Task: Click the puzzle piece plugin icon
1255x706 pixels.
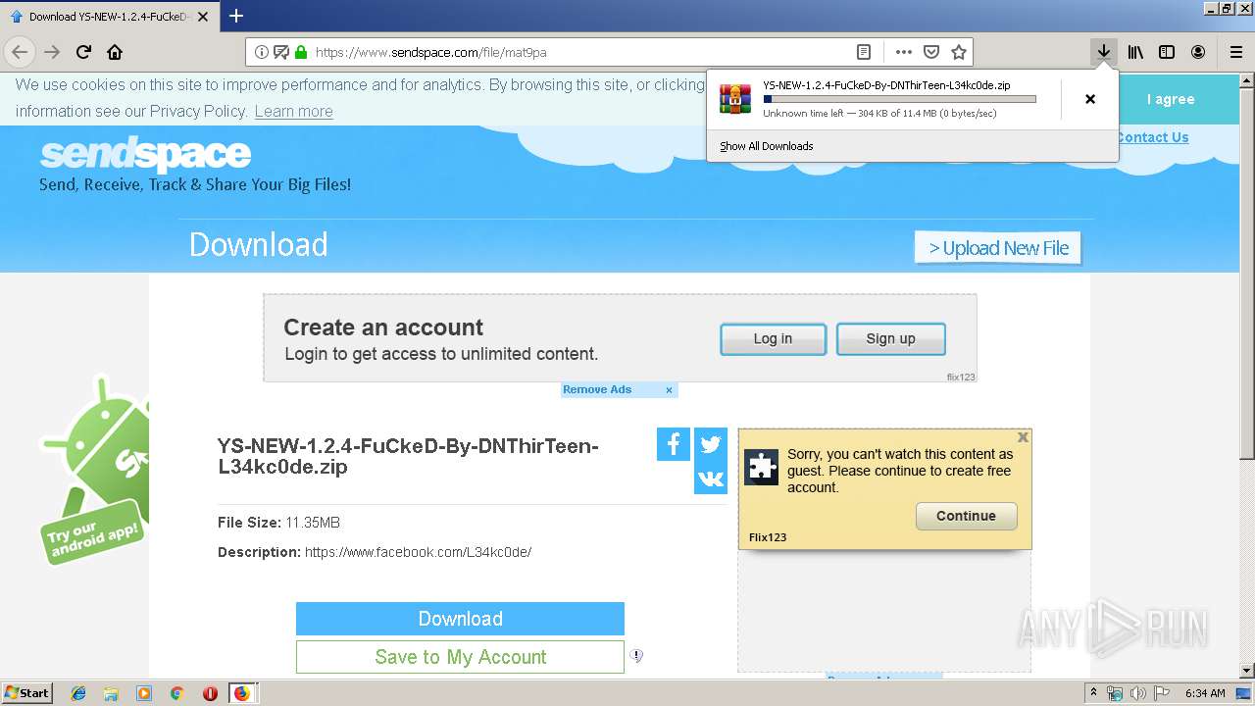Action: click(x=762, y=467)
